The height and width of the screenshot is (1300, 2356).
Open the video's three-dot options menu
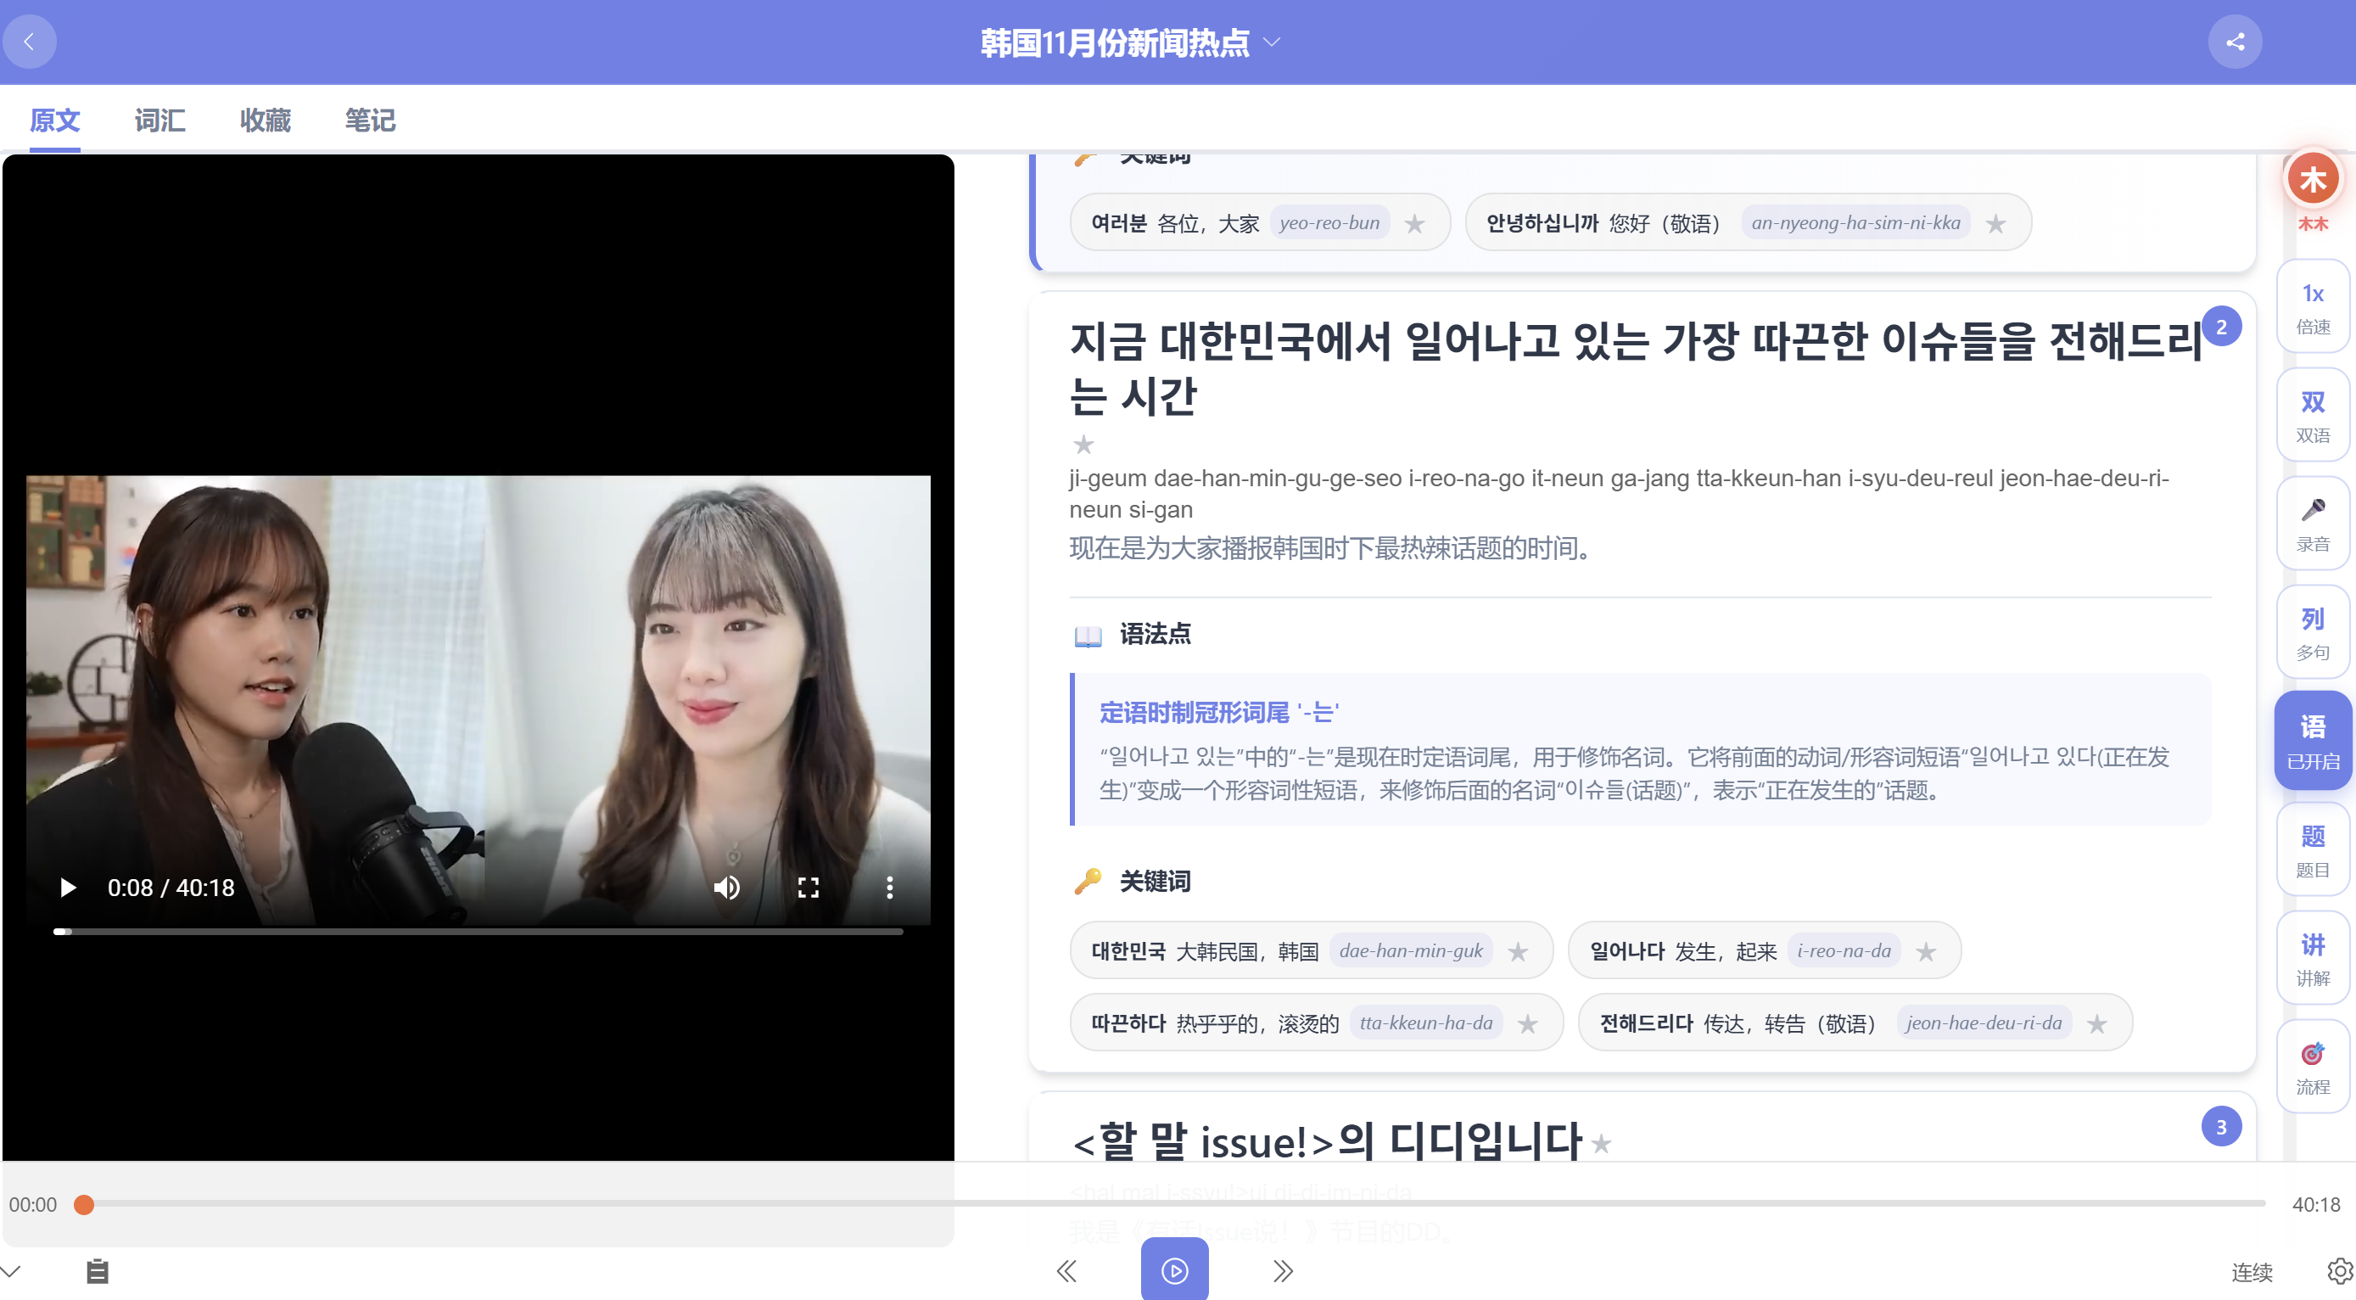point(889,888)
